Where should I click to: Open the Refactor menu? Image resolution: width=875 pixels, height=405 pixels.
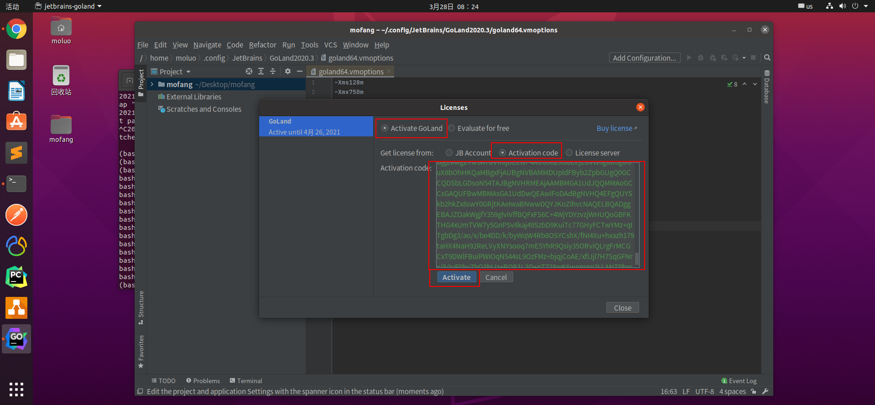click(x=263, y=45)
